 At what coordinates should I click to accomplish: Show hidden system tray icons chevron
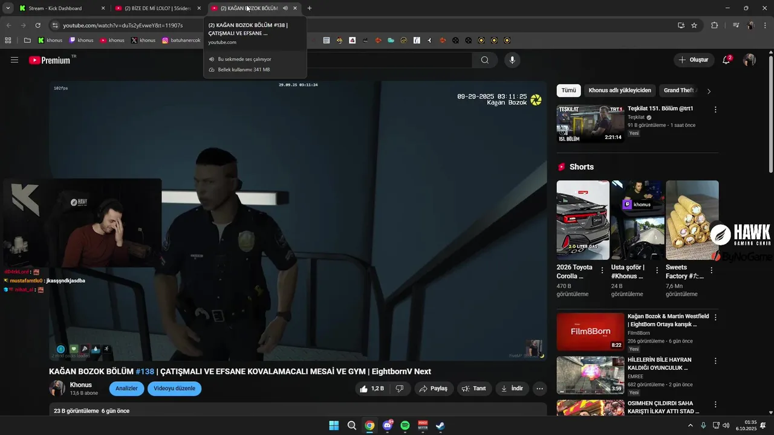[691, 425]
